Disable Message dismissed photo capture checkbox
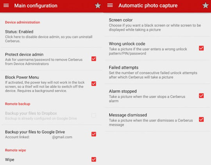 click(201, 119)
